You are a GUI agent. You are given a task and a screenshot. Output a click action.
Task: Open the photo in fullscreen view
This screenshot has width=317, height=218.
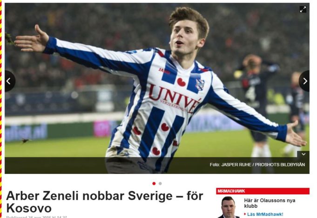point(303,9)
